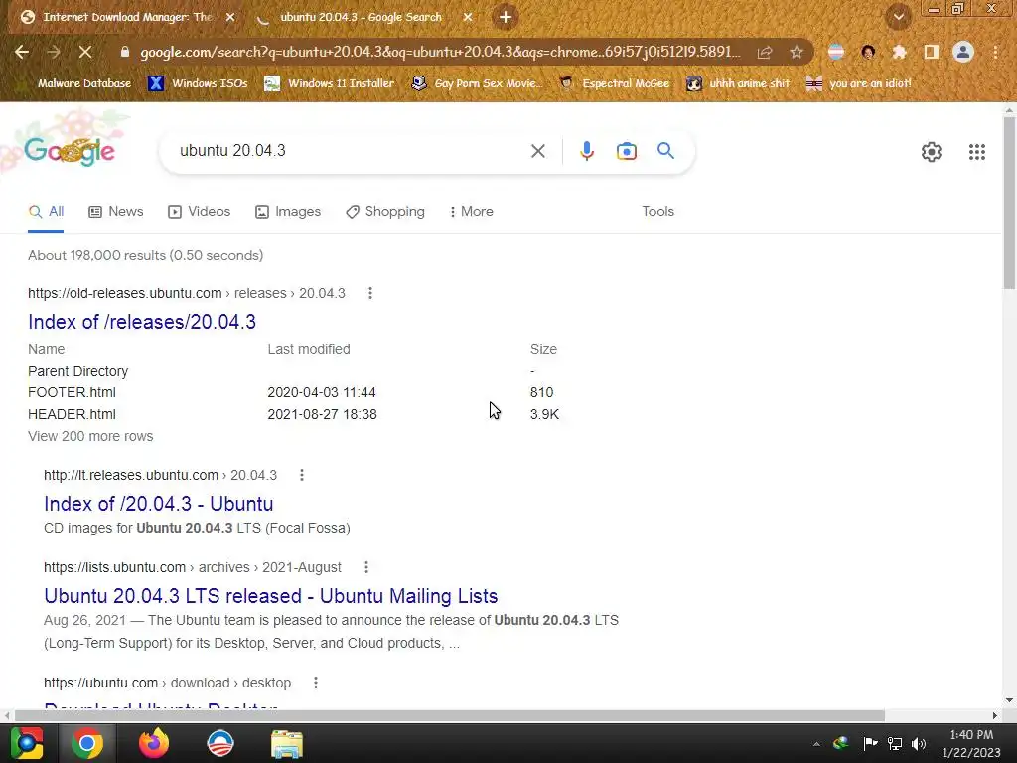Open Google settings gear
This screenshot has height=763, width=1017.
click(932, 152)
